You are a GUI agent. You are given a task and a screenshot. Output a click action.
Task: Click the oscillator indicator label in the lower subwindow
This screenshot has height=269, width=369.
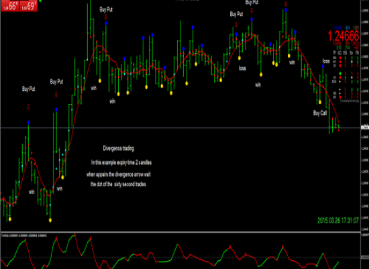click(x=24, y=235)
